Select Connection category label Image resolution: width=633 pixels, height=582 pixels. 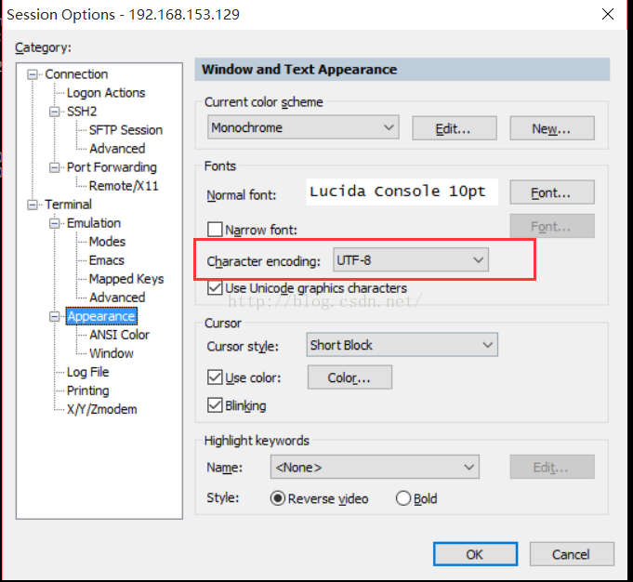(76, 74)
